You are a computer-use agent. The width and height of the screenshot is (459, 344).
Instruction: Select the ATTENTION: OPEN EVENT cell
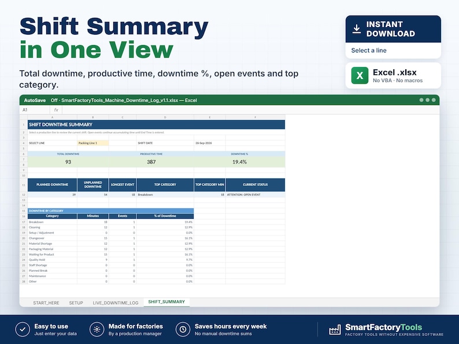click(256, 195)
